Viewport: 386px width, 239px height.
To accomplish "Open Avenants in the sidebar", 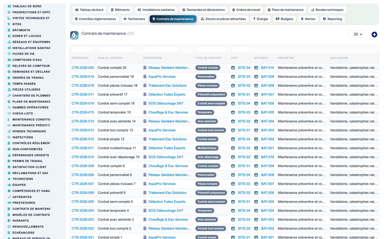I will pyautogui.click(x=21, y=221).
